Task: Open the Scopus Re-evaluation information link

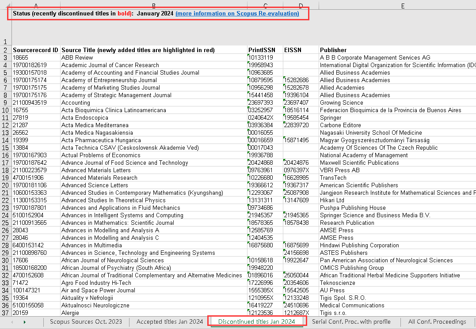Action: coord(237,14)
